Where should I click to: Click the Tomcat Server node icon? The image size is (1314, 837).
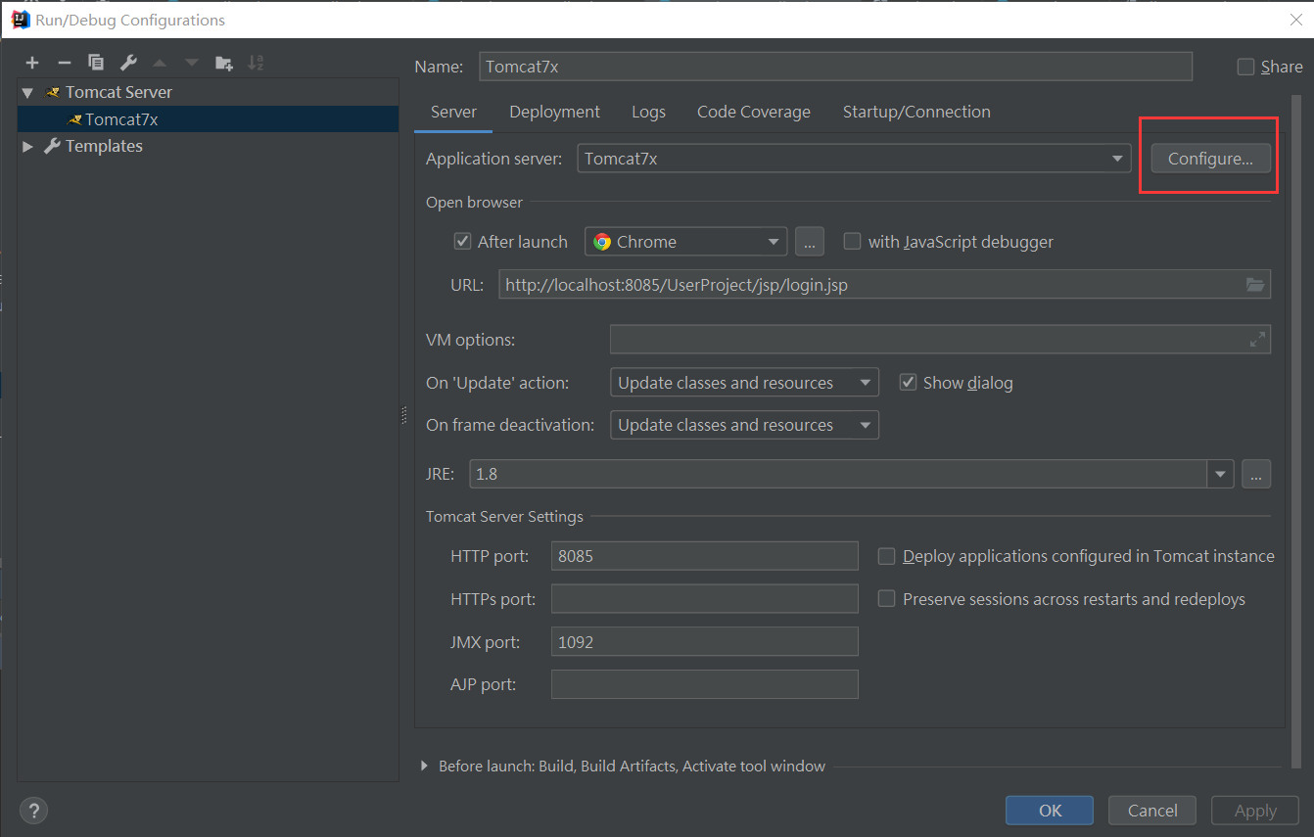coord(53,92)
